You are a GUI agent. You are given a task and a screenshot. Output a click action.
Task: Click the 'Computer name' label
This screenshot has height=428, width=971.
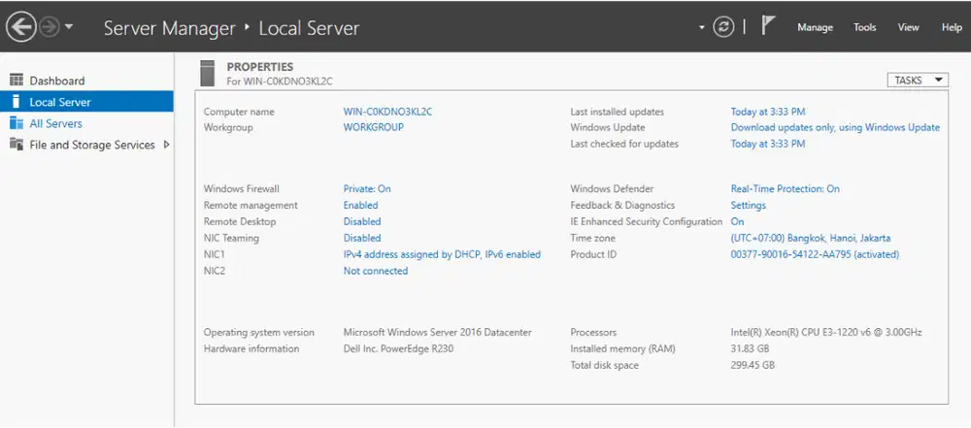tap(239, 112)
